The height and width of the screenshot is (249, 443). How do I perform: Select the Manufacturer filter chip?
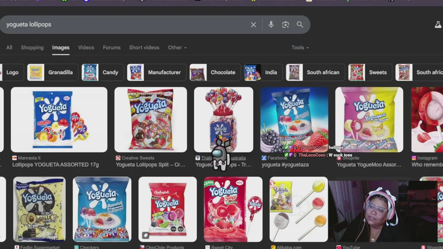(156, 72)
